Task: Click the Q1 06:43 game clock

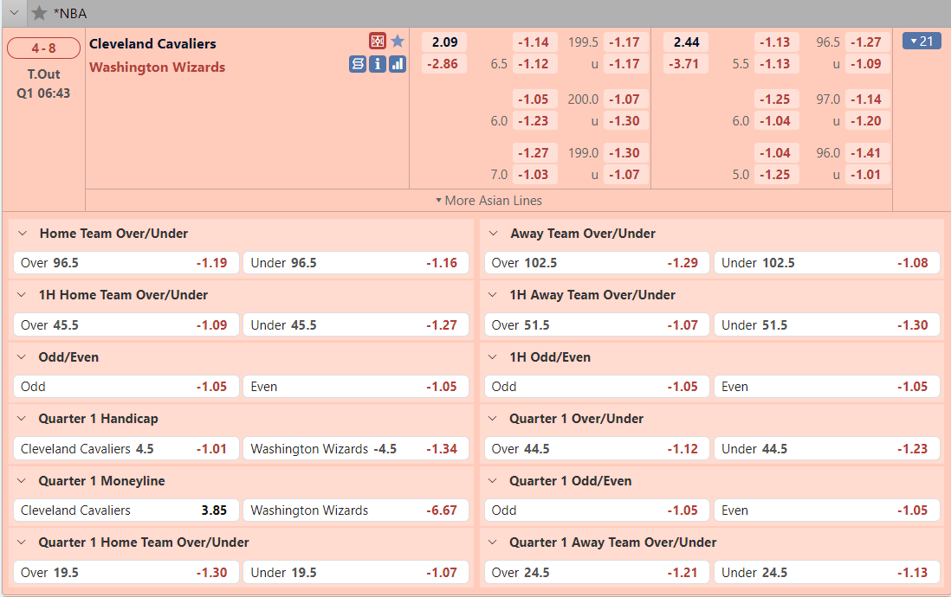Action: point(43,93)
